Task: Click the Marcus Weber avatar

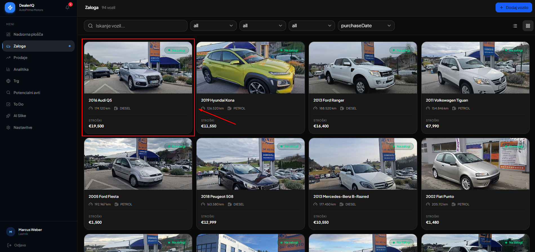Action: tap(11, 232)
